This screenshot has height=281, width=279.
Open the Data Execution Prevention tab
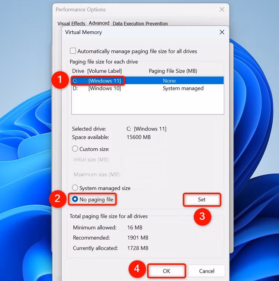pyautogui.click(x=140, y=23)
